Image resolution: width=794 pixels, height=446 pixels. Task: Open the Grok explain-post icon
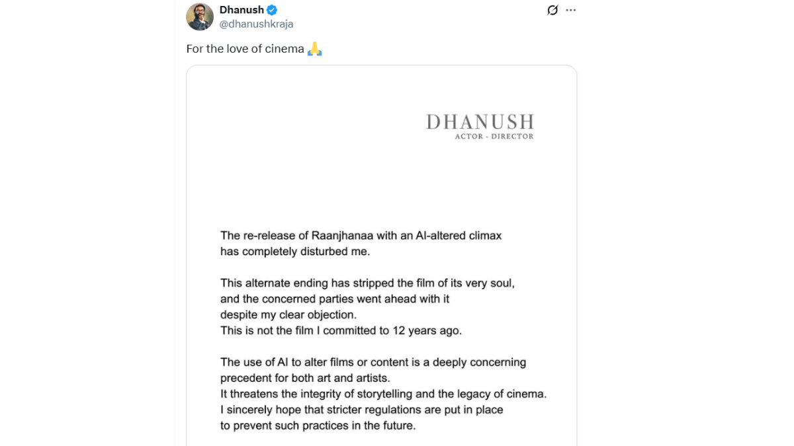(552, 10)
